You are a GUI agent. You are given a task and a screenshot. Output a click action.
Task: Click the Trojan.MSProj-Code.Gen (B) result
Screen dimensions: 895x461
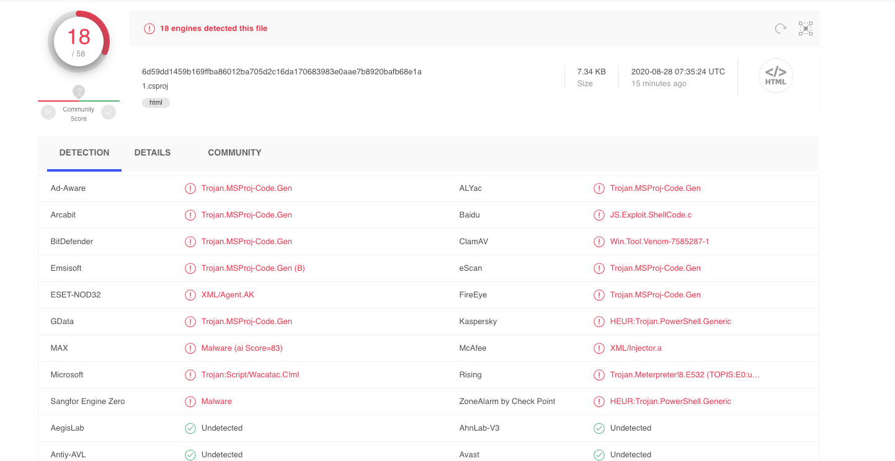pos(253,268)
